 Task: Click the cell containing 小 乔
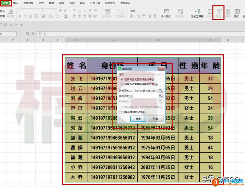tap(77, 167)
